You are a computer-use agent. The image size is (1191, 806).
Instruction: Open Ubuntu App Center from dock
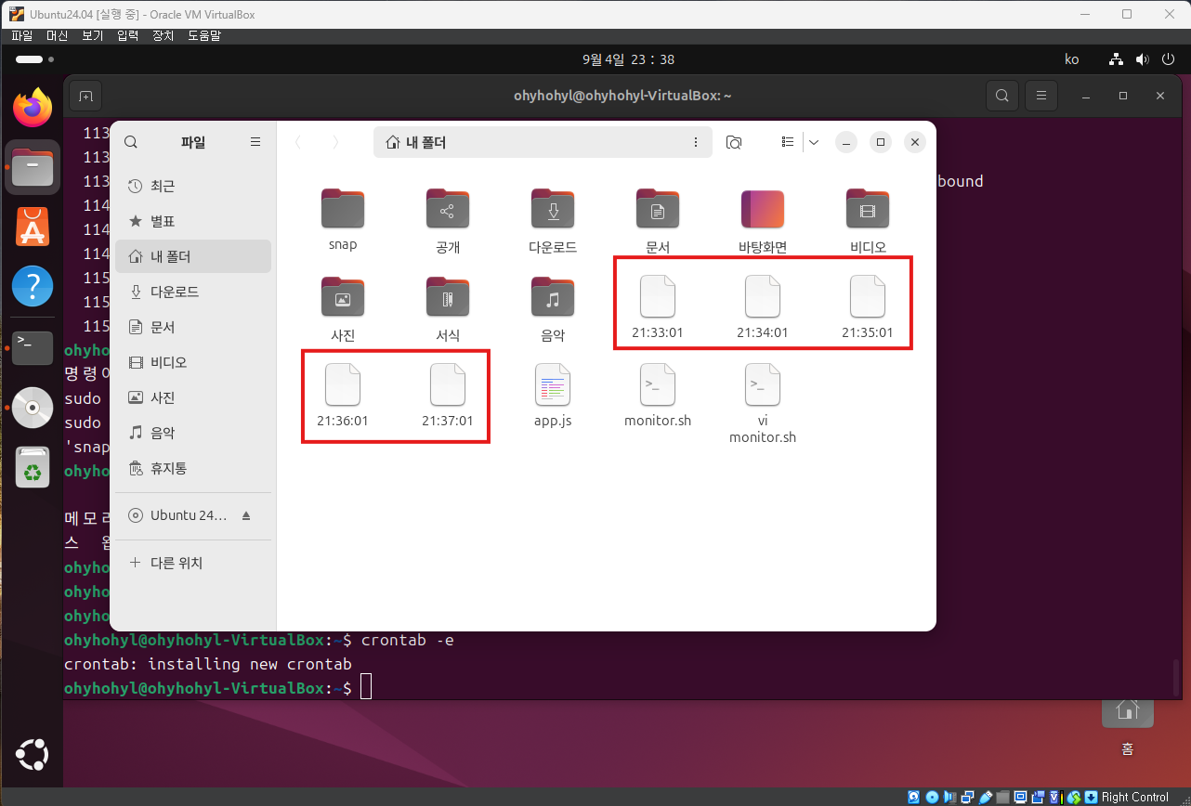tap(33, 227)
